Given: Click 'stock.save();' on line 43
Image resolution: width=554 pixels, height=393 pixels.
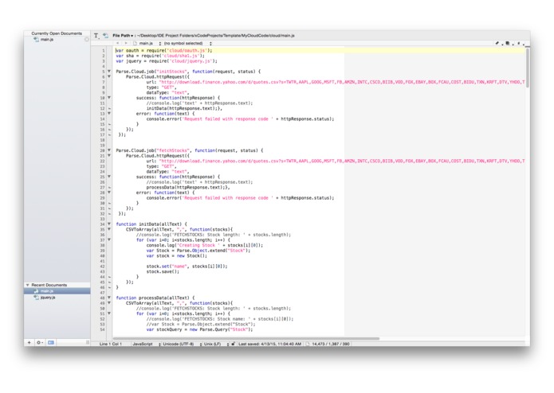Looking at the screenshot, I should coord(163,272).
